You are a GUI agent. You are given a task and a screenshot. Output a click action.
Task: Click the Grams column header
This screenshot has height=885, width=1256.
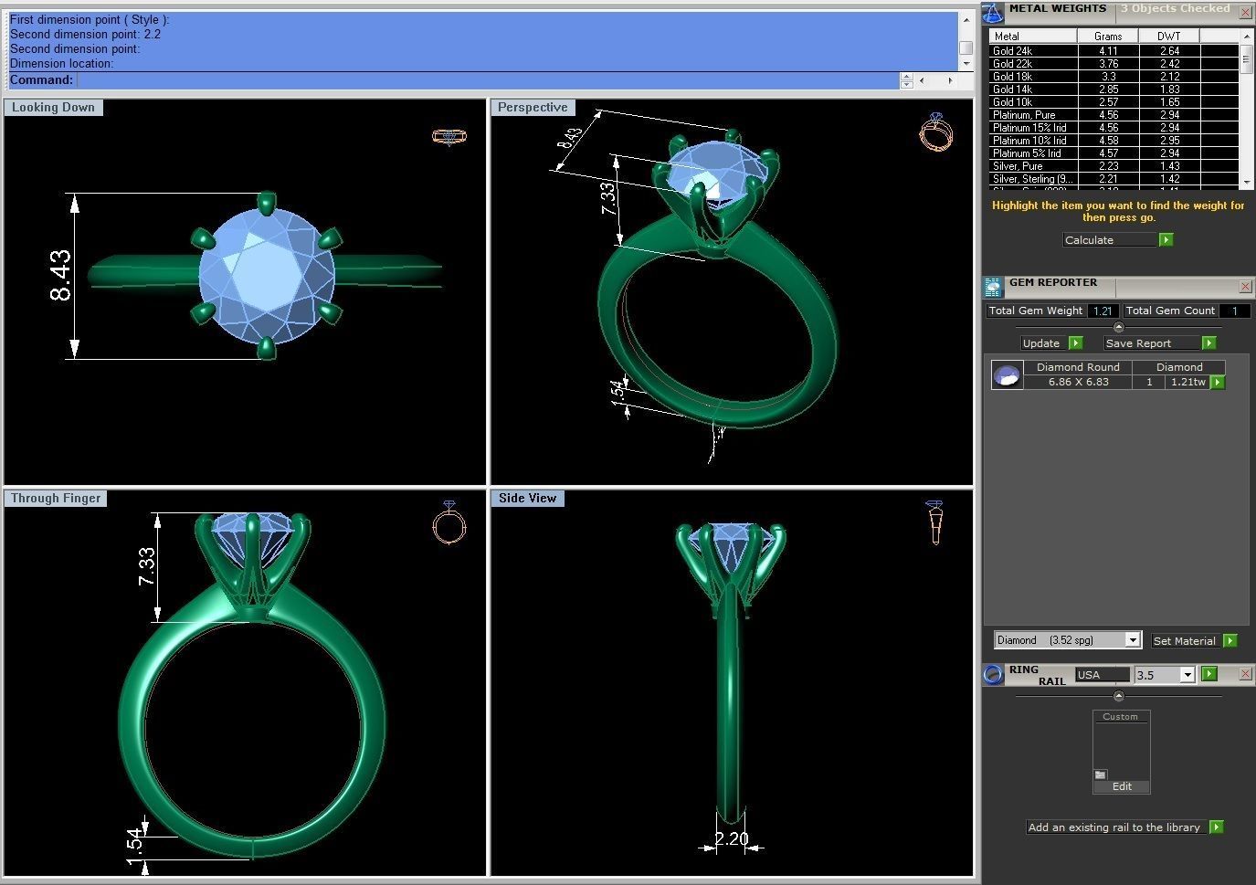coord(1109,36)
